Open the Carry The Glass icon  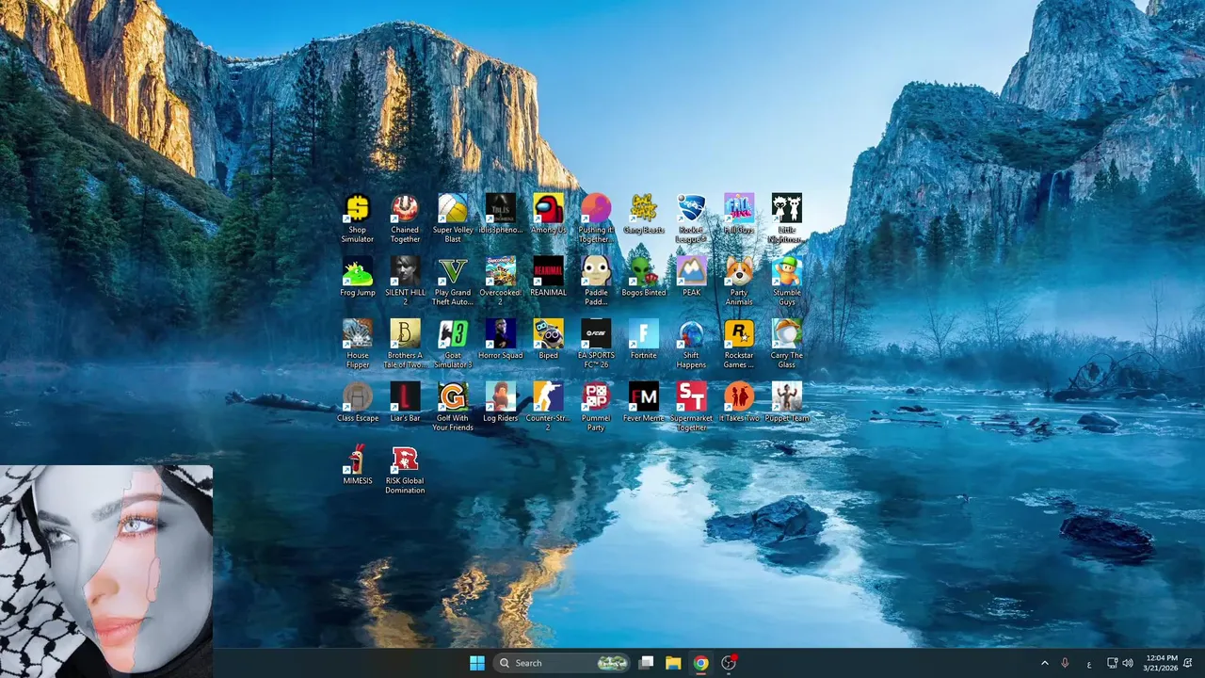pyautogui.click(x=786, y=344)
